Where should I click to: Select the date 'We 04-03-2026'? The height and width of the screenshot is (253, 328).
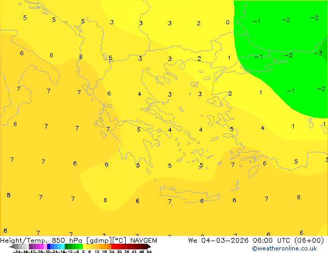click(218, 241)
